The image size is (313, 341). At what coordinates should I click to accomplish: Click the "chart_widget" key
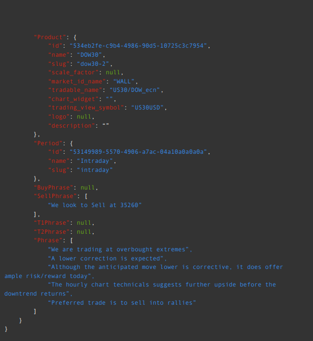click(73, 99)
